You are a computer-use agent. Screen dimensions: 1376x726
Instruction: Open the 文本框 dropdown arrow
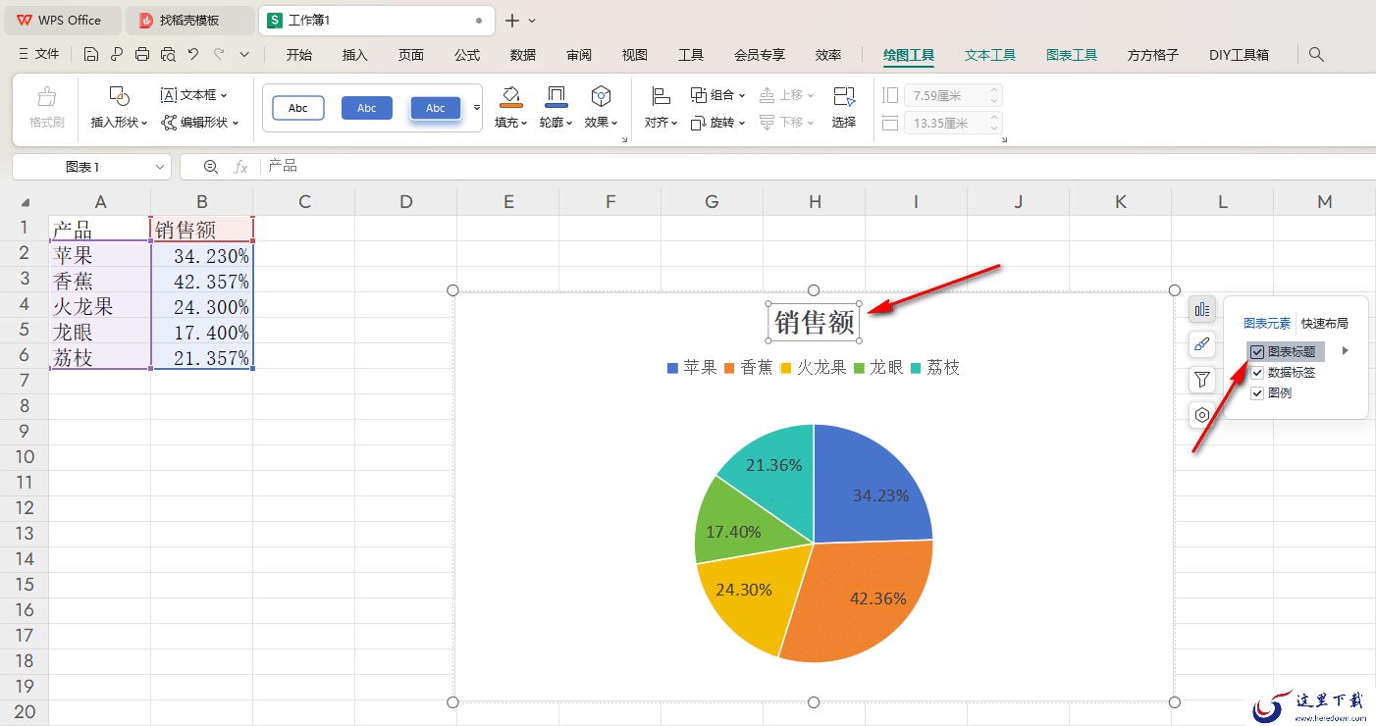pyautogui.click(x=224, y=95)
